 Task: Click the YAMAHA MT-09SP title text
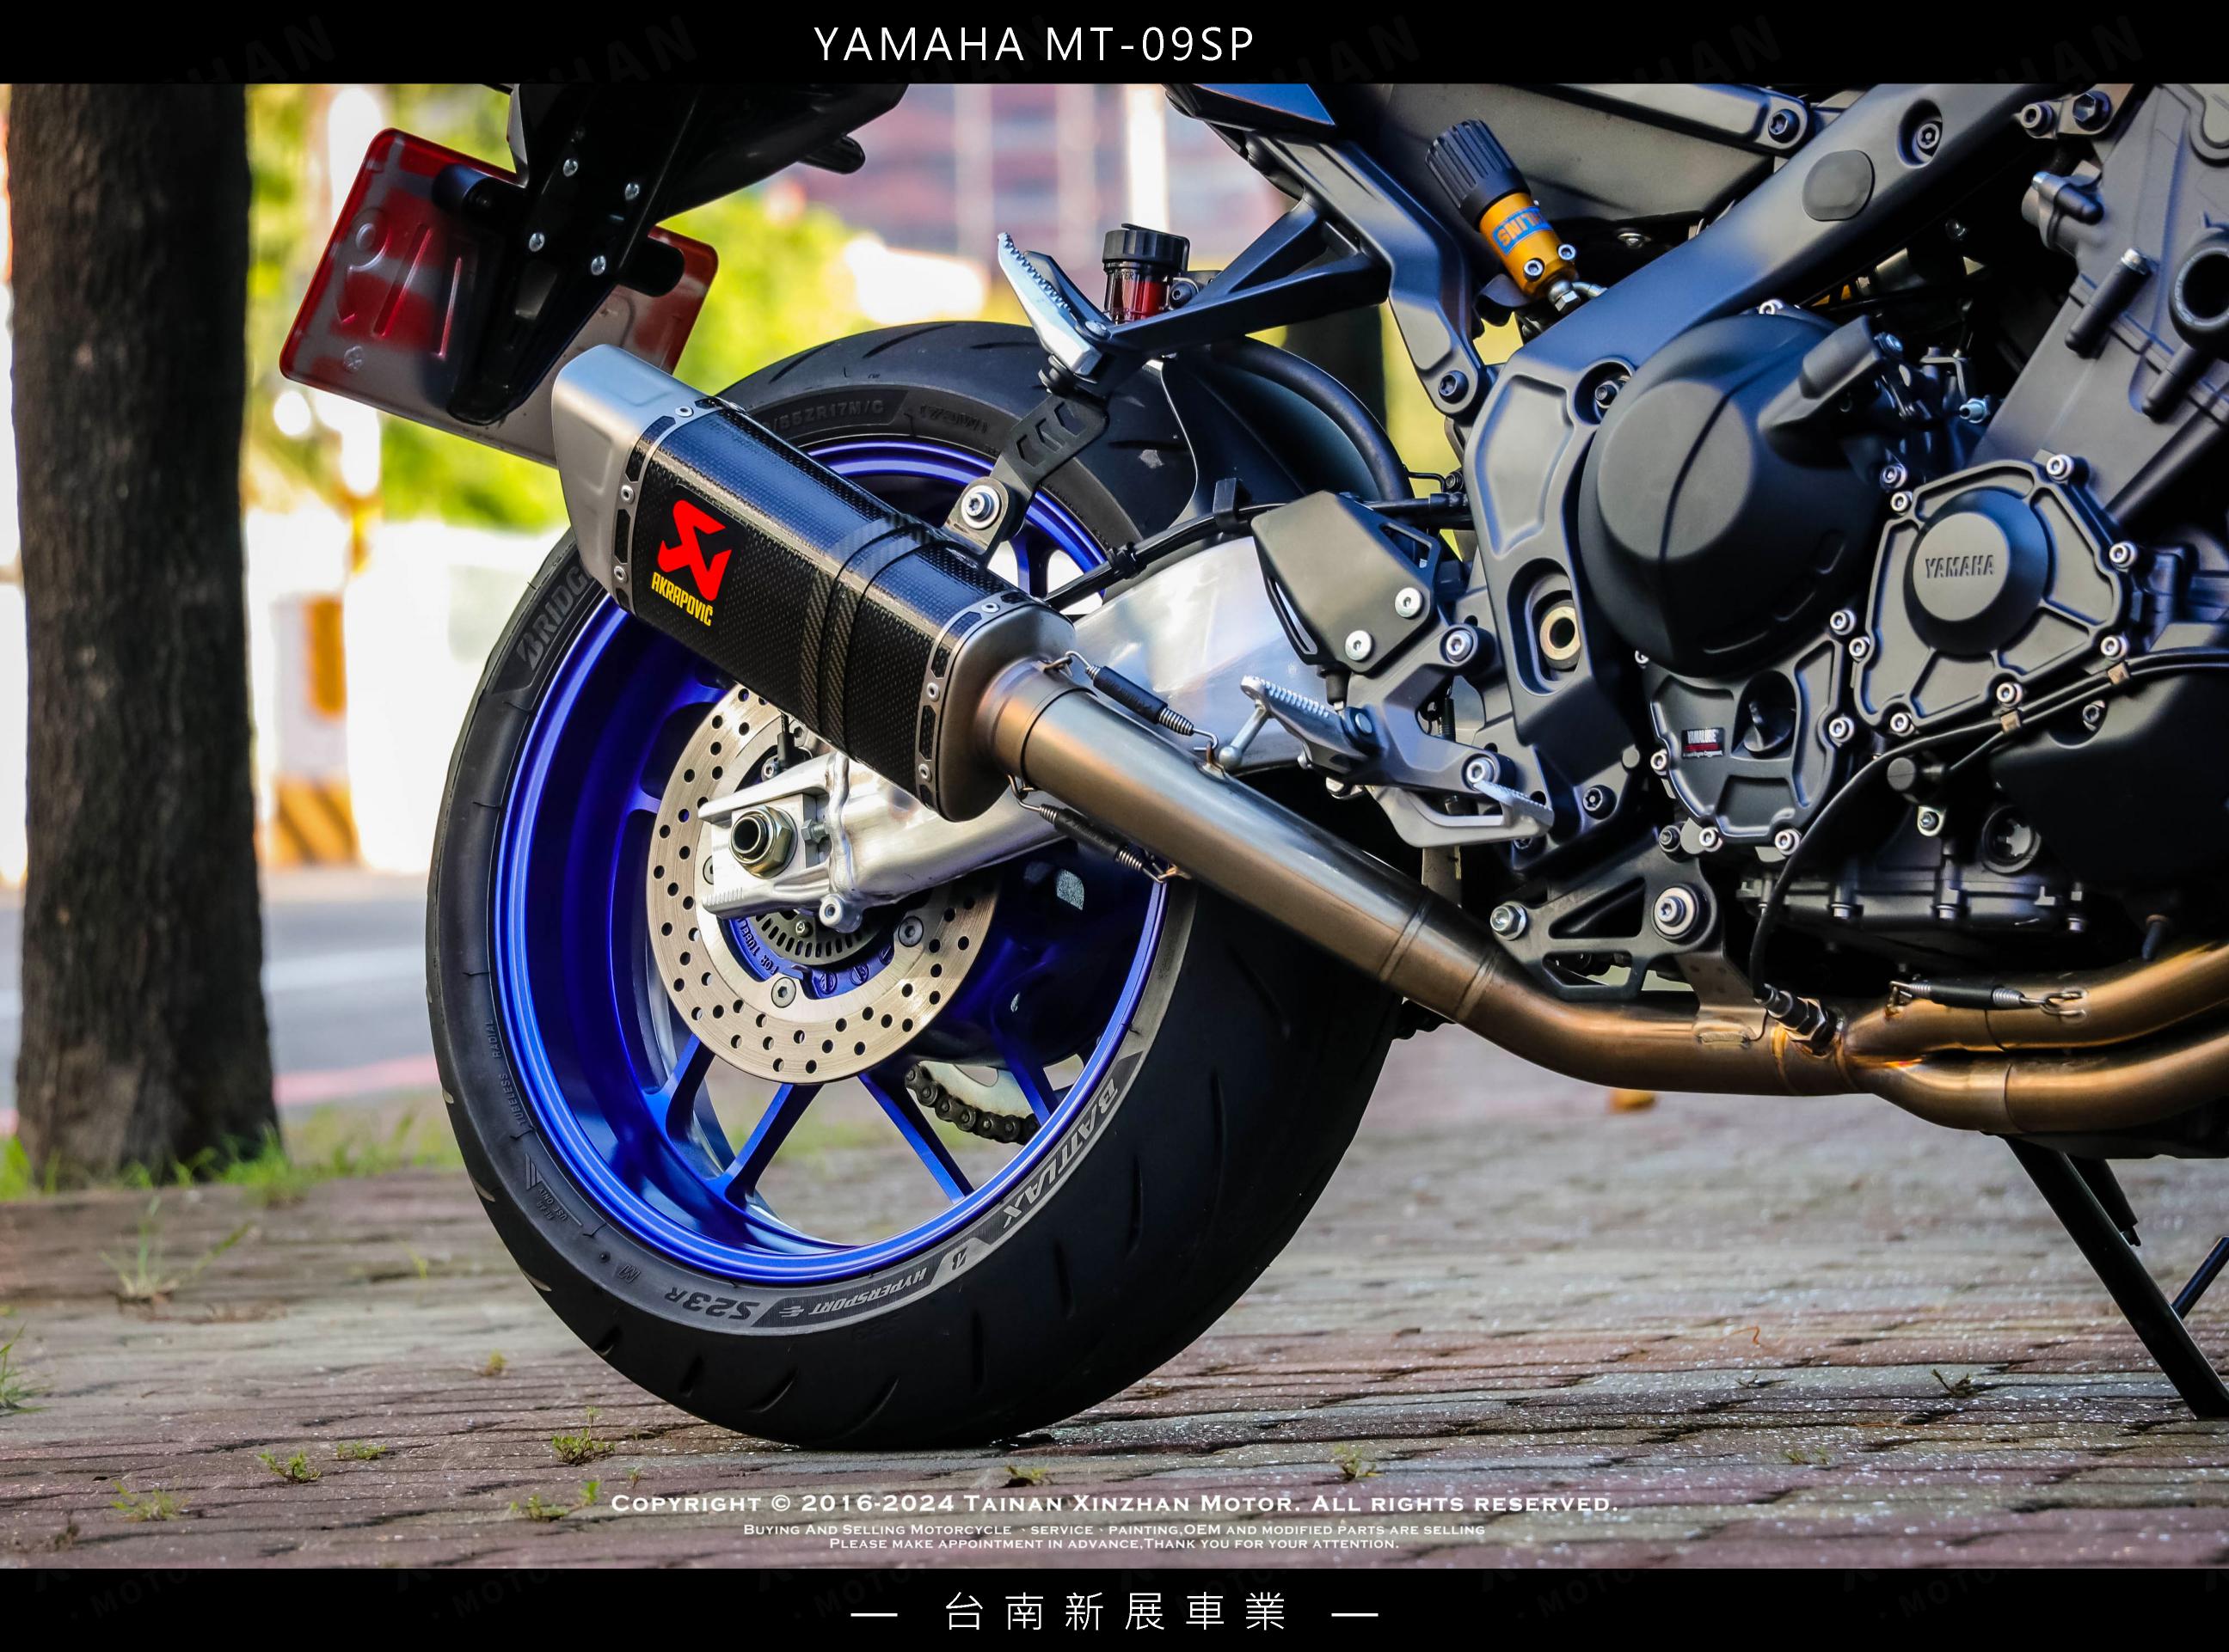[x=1034, y=45]
